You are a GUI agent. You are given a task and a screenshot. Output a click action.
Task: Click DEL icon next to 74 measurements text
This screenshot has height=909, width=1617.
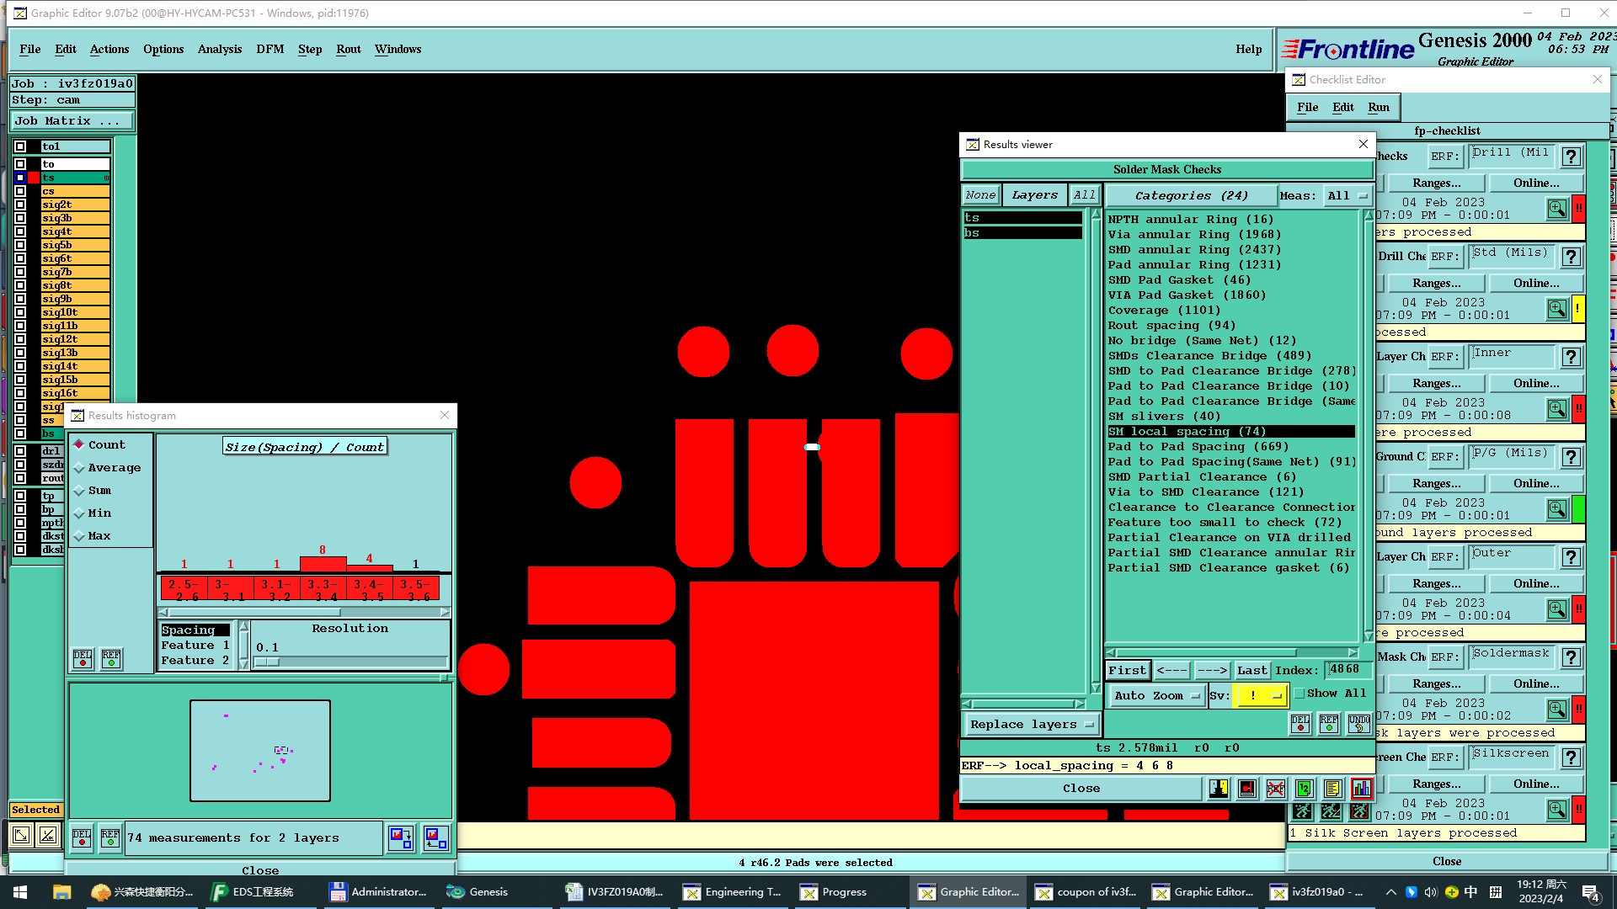click(82, 838)
